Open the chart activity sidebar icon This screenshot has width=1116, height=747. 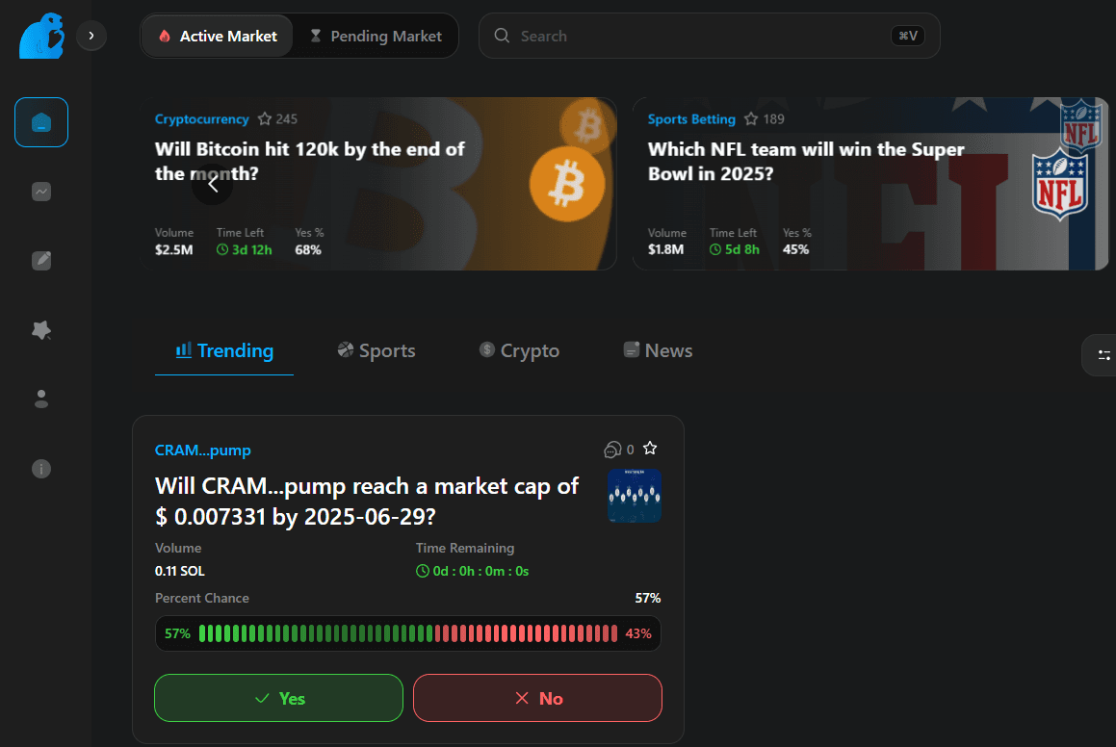point(41,192)
